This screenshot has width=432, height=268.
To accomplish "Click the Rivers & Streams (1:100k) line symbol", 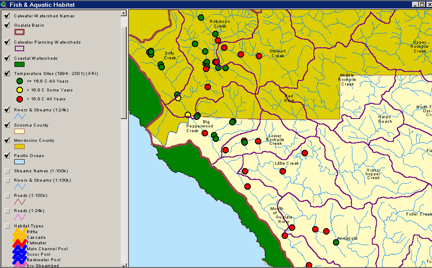I will click(19, 187).
